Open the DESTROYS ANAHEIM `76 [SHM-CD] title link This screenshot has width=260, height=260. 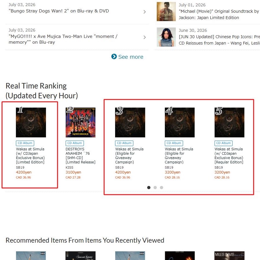[x=80, y=156]
